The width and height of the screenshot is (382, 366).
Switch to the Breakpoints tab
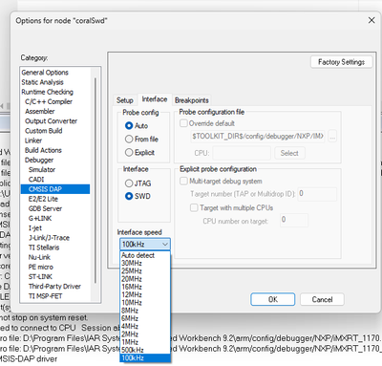pos(192,100)
